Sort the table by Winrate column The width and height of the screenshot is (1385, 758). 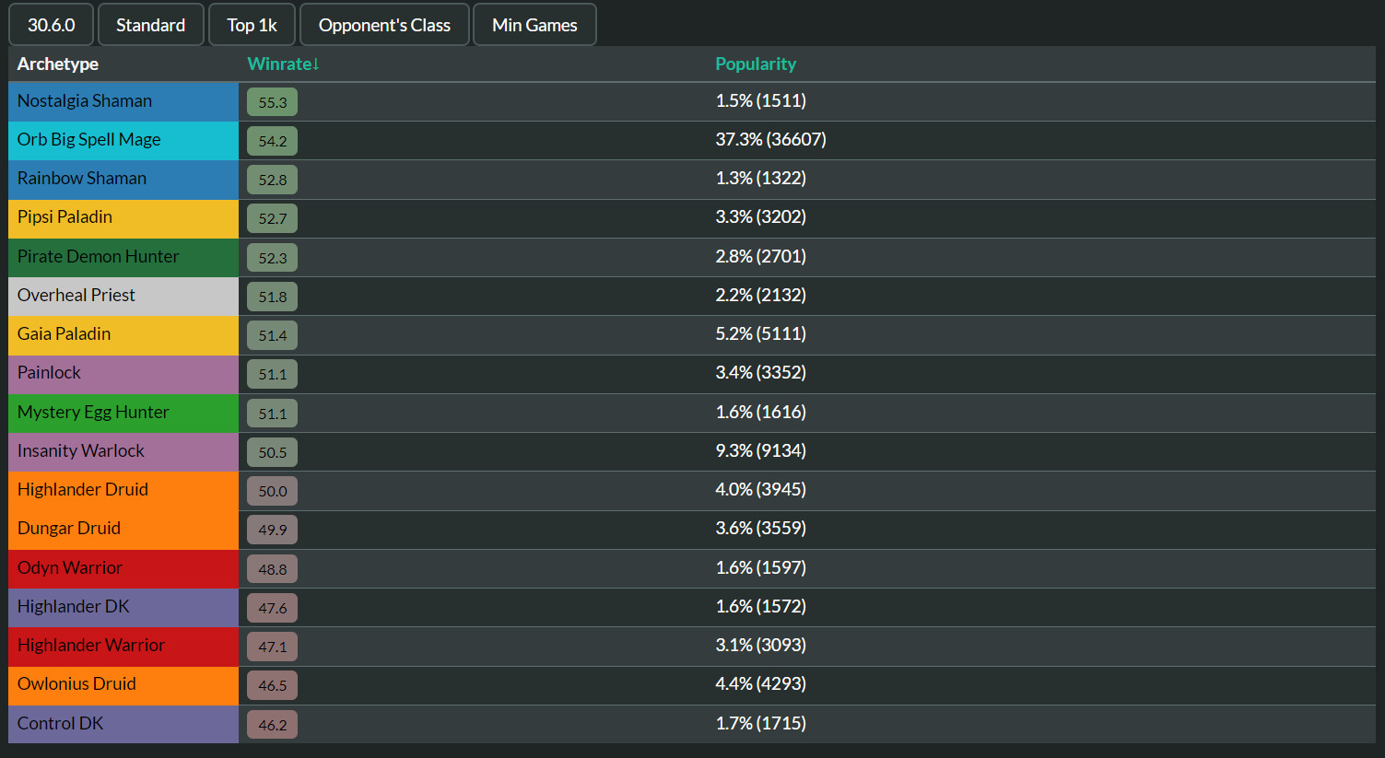coord(283,64)
